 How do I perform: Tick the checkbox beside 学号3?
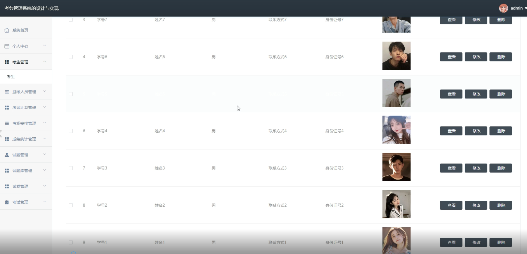tap(71, 168)
